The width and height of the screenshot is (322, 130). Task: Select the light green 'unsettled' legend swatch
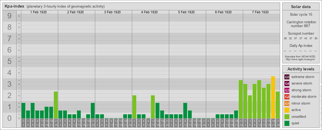(x=287, y=116)
